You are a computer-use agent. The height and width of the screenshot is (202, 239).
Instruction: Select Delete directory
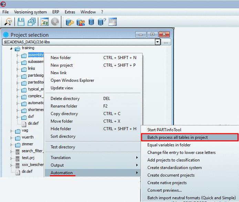pyautogui.click(x=94, y=99)
